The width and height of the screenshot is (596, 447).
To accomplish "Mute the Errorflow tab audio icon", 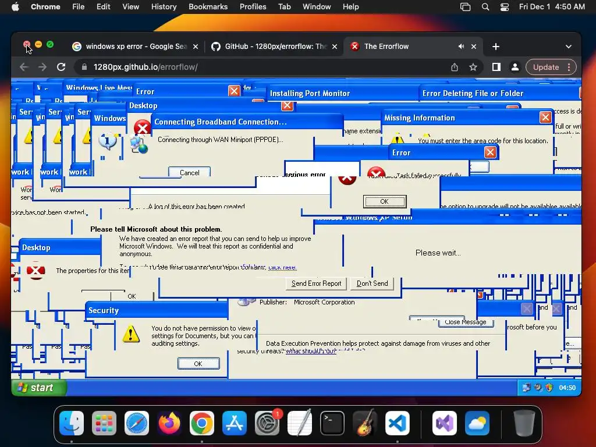I will tap(461, 47).
